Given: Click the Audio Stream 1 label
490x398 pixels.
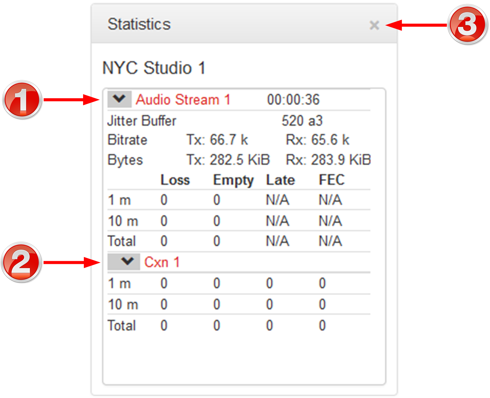Looking at the screenshot, I should [183, 100].
